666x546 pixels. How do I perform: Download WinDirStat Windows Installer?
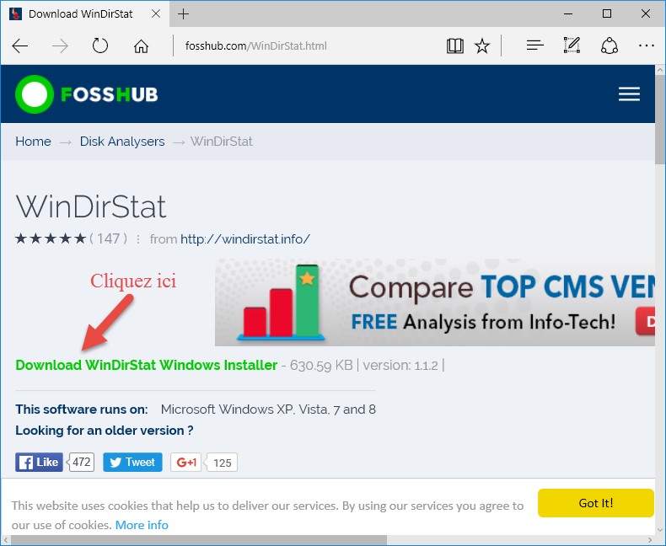[147, 365]
